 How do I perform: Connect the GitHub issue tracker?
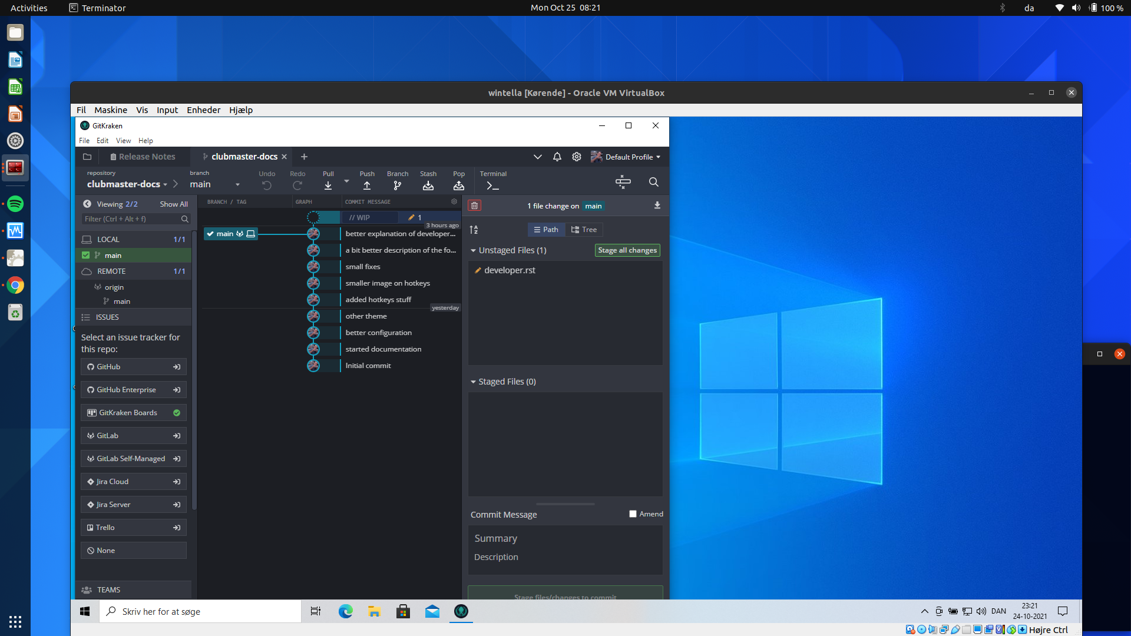pos(134,367)
